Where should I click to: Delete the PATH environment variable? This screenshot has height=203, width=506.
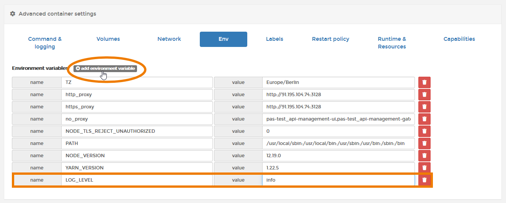coord(424,143)
